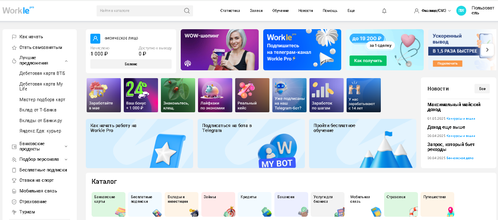Open Обучение menu item

tap(281, 11)
